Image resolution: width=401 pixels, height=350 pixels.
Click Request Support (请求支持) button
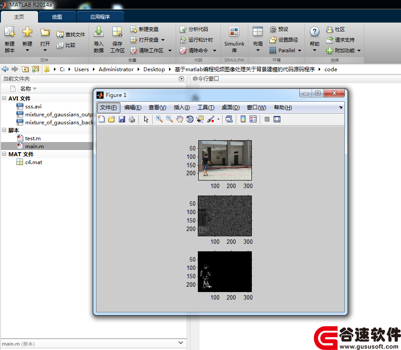[340, 40]
